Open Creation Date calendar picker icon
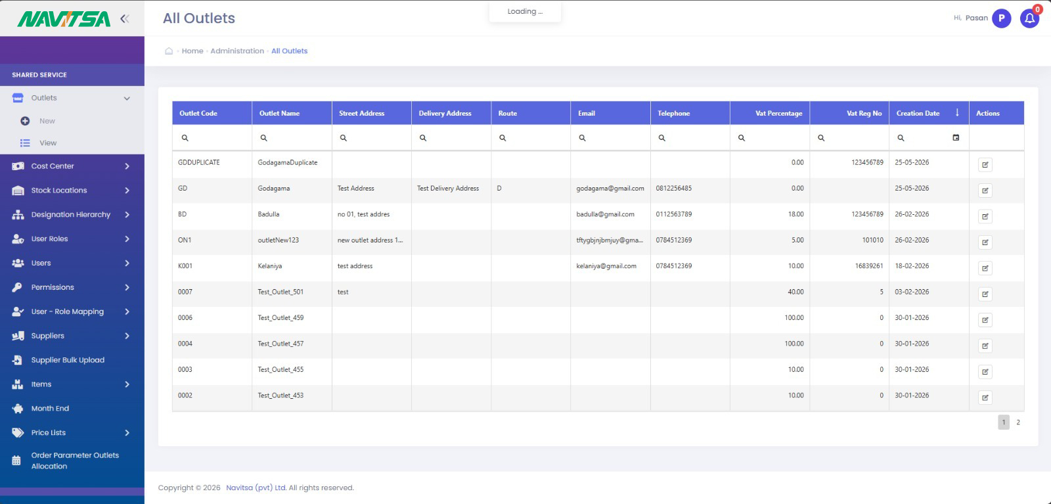 [956, 137]
